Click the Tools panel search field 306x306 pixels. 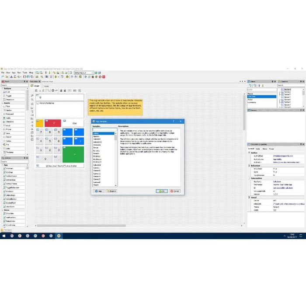(x=15, y=85)
